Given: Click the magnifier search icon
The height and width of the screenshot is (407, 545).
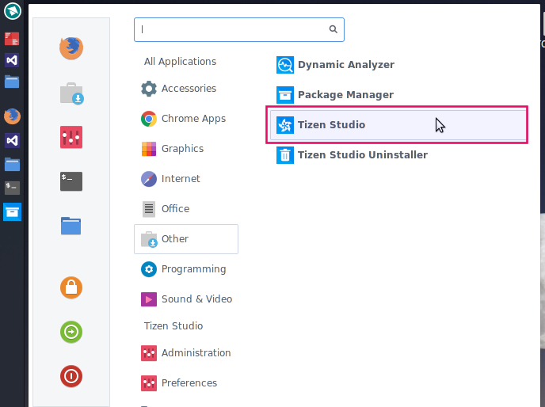Looking at the screenshot, I should [x=333, y=29].
